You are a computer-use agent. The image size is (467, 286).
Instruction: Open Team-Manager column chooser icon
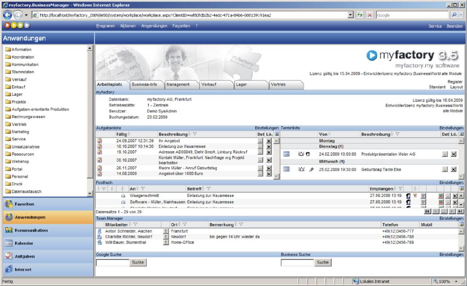click(x=461, y=224)
